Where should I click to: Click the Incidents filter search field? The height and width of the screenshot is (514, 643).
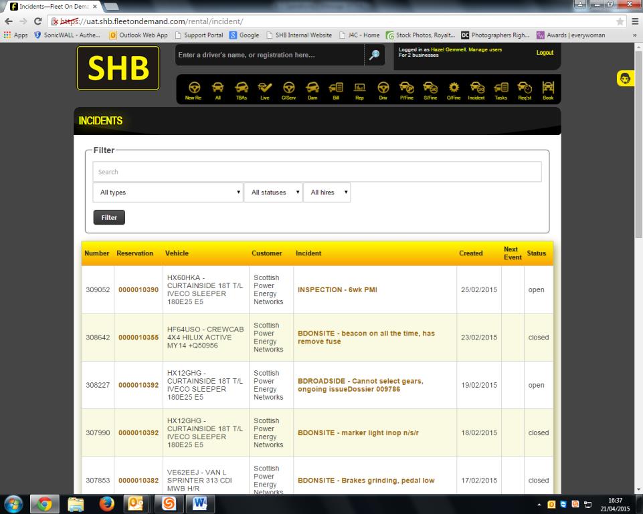(x=316, y=172)
